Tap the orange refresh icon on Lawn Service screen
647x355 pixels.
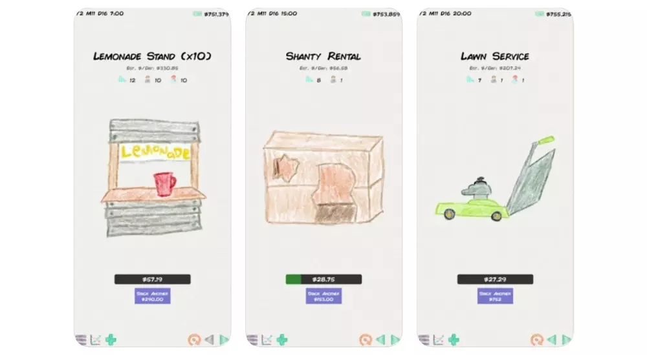pos(536,340)
